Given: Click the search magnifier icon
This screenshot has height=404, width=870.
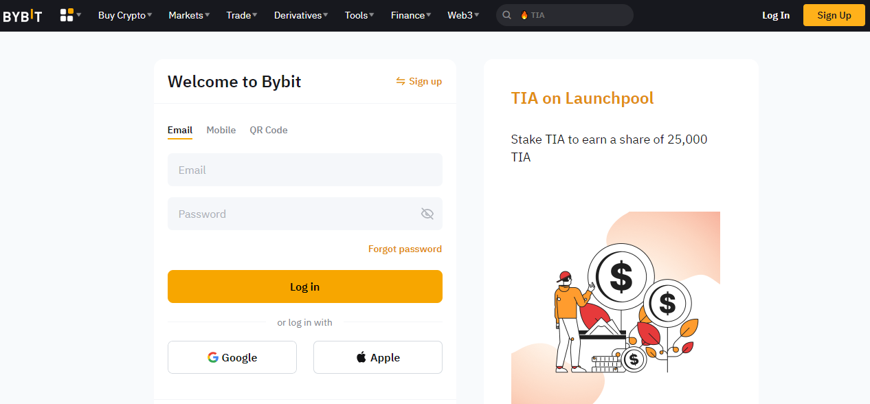Looking at the screenshot, I should click(507, 15).
